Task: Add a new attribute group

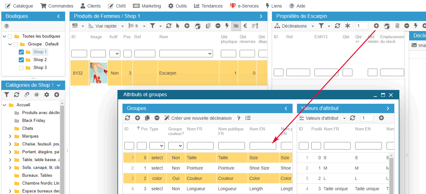Action: 138,118
